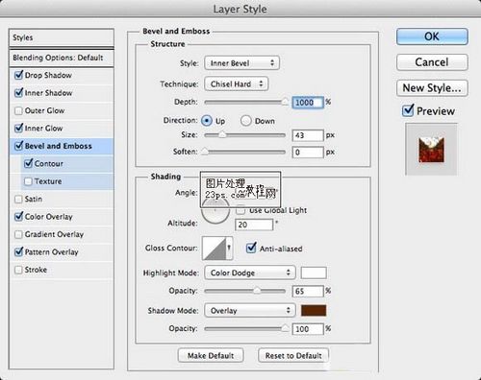Enable the Outer Glow checkbox
481x380 pixels.
coord(18,111)
